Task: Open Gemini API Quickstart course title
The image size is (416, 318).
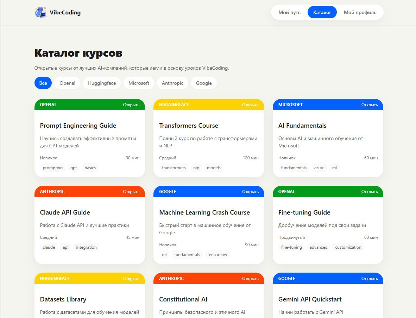Action: pos(310,299)
